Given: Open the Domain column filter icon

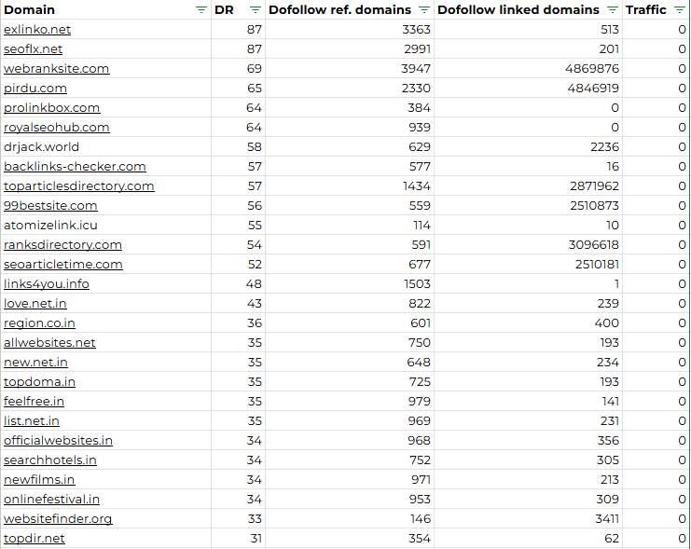Looking at the screenshot, I should 200,9.
